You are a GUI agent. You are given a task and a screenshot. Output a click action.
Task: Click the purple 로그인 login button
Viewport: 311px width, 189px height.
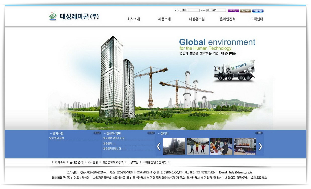click(233, 11)
